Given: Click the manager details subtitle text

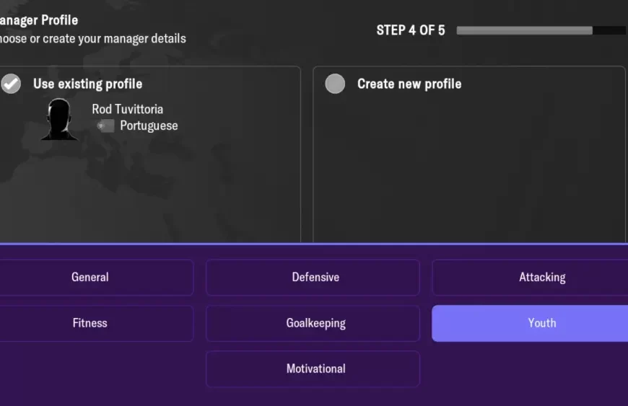Looking at the screenshot, I should [x=92, y=38].
